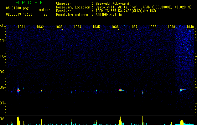Viewport: 197px width, 125px height.
Task: Click the 1037 time axis label
Action: tap(134, 27)
